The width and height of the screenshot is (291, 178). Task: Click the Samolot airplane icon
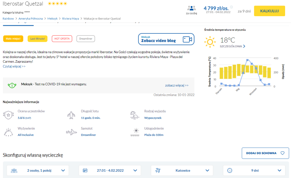71,132
